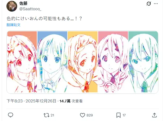Click the 翻譯貼文 translate link

(x=13, y=25)
